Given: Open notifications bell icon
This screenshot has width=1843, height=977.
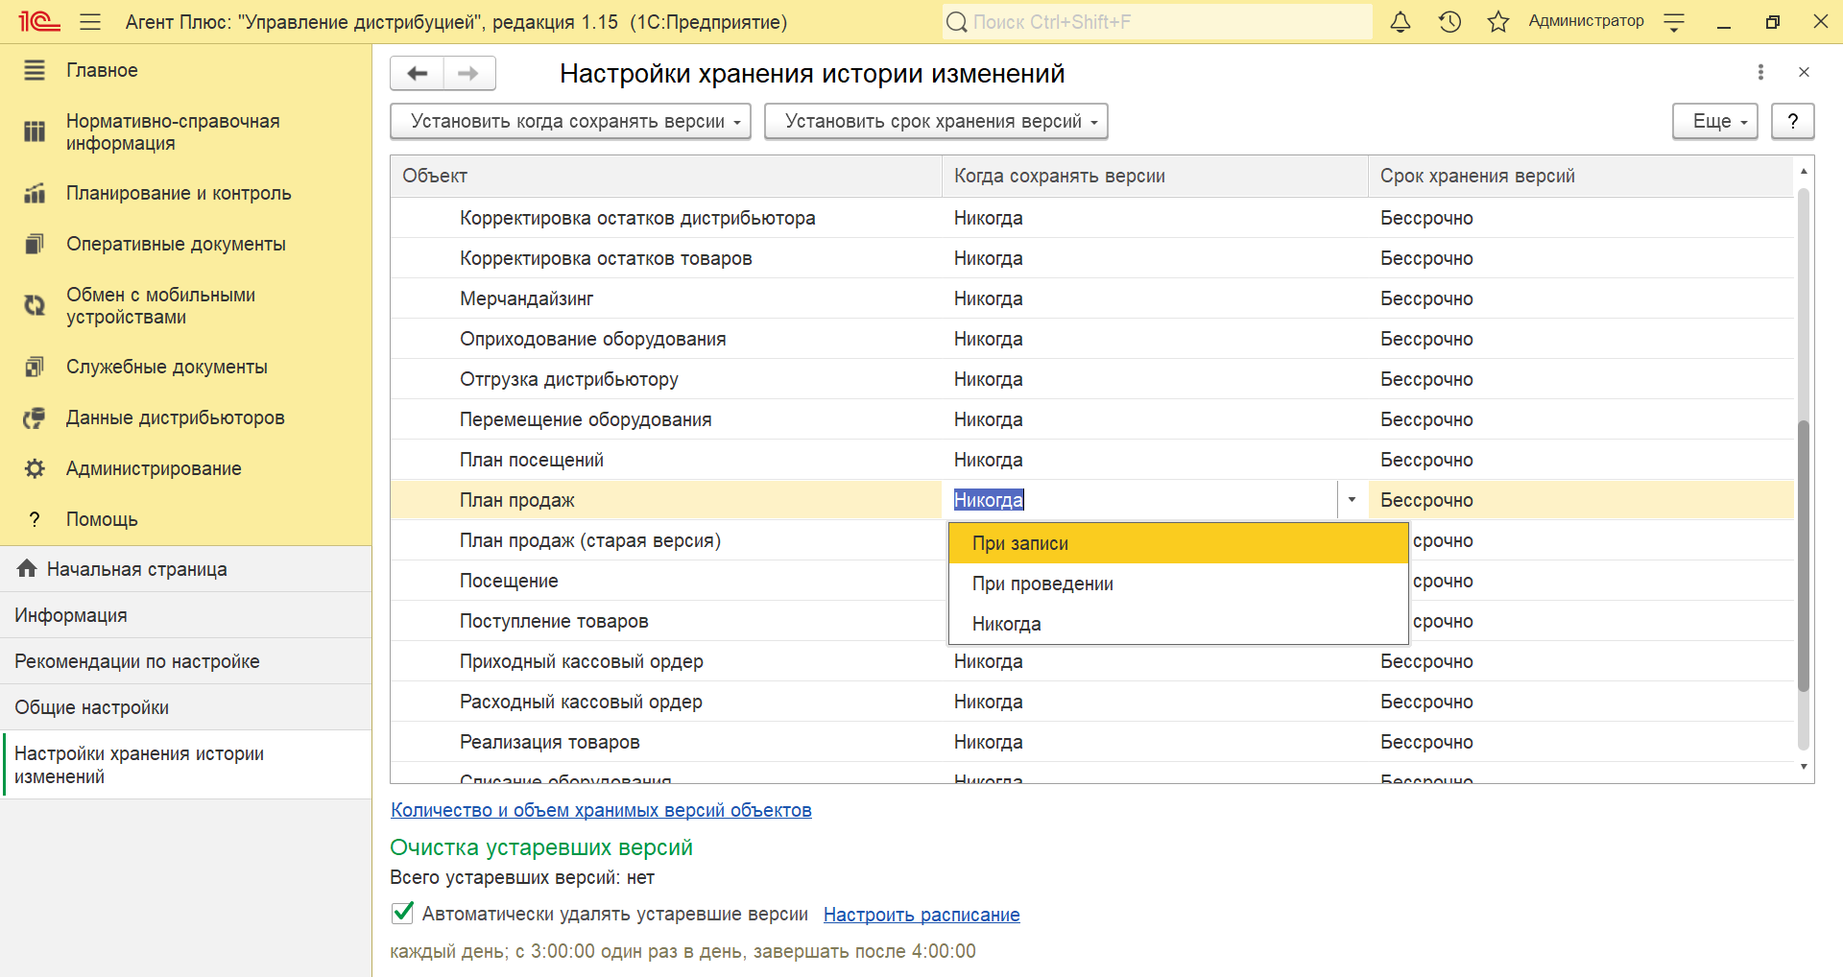Looking at the screenshot, I should (1400, 21).
